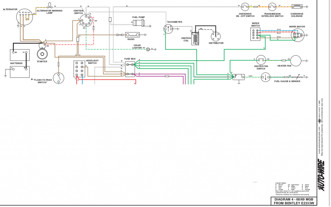Click the AUTO-WIRE logo
This screenshot has width=331, height=207.
[321, 175]
